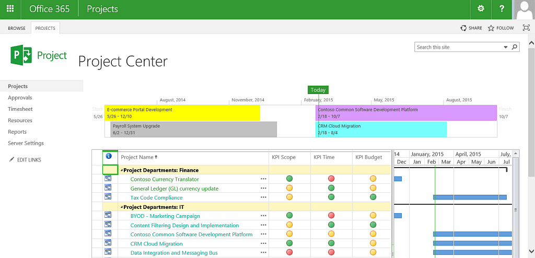Click the Tax Code Compliance Gantt bar
Screen dimensions: 535x258
[470, 197]
